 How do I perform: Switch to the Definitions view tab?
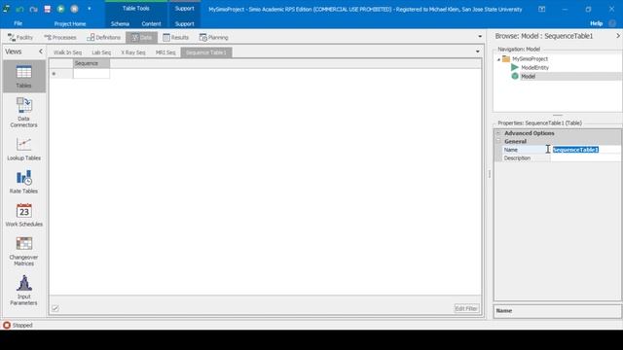coord(104,37)
